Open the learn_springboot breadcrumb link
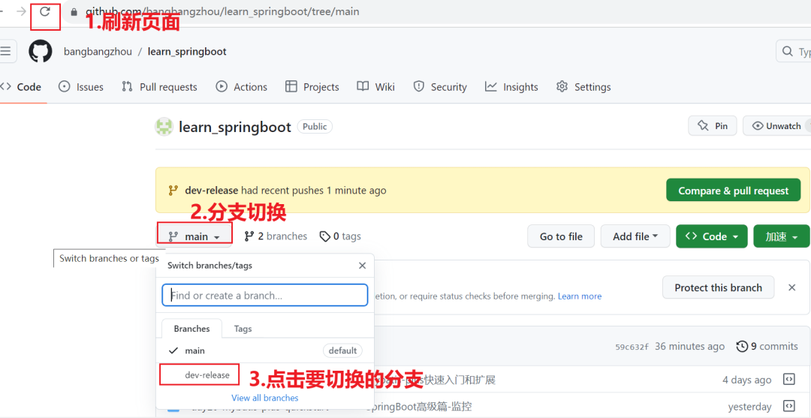The height and width of the screenshot is (418, 811). (187, 52)
